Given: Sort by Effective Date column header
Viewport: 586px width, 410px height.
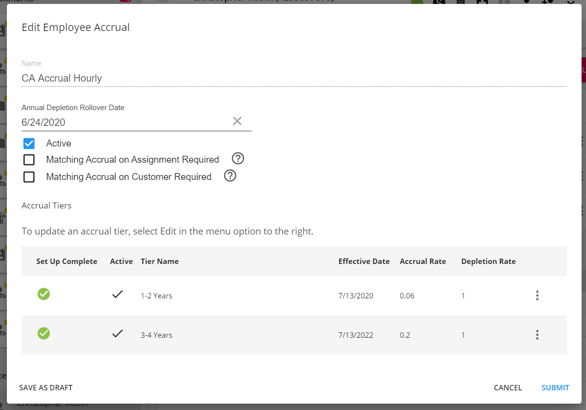Looking at the screenshot, I should (364, 262).
